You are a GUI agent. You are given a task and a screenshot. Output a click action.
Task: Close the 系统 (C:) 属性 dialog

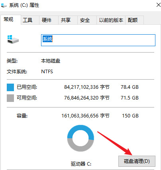[x=158, y=5]
